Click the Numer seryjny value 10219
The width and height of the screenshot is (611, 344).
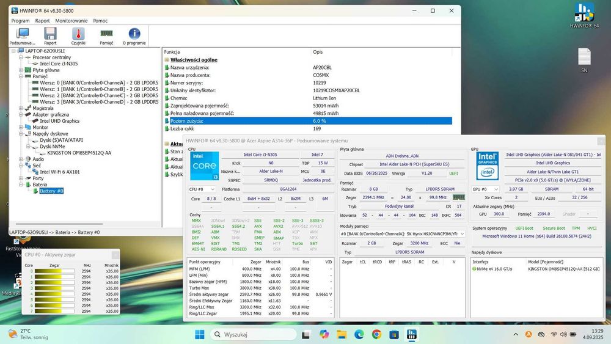tap(319, 82)
